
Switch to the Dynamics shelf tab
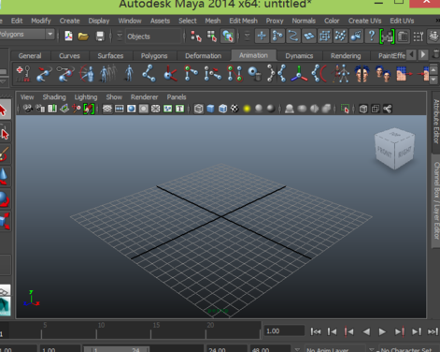click(x=299, y=56)
